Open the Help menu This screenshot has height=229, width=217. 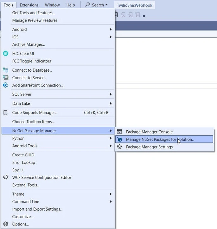click(71, 5)
